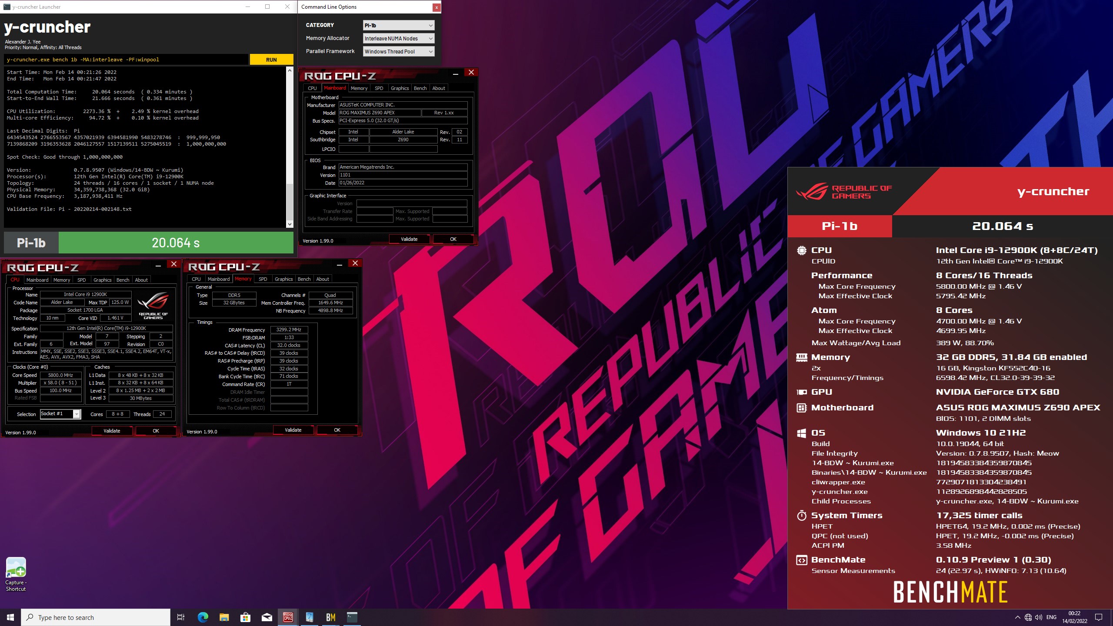Viewport: 1113px width, 626px height.
Task: Close Command Line Options panel
Action: point(436,7)
